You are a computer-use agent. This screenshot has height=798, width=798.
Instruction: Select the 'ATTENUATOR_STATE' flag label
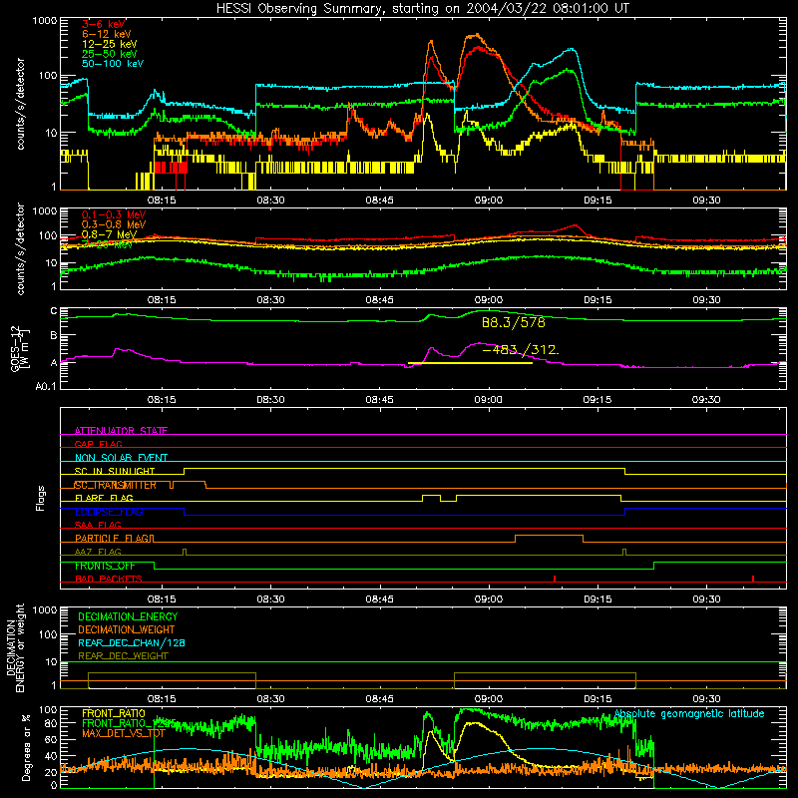click(121, 431)
